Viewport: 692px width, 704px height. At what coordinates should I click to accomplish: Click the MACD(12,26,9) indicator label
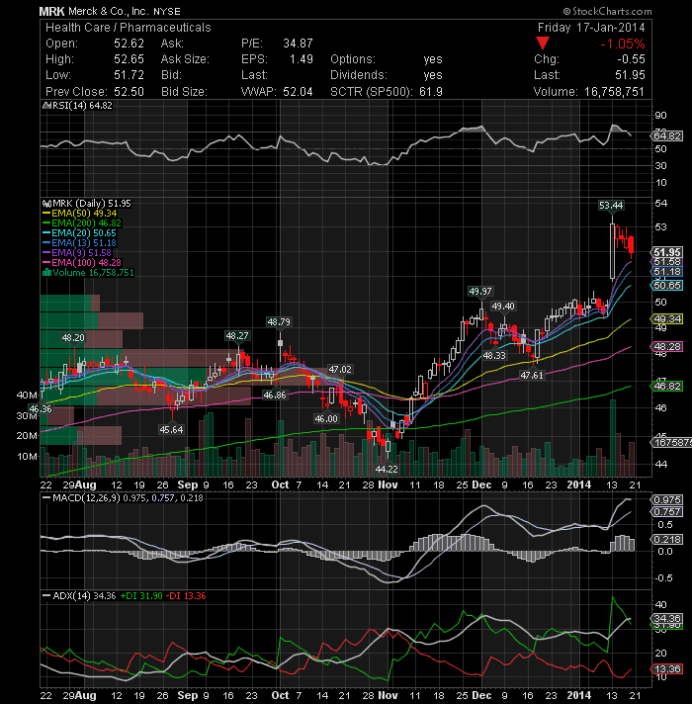[x=86, y=498]
